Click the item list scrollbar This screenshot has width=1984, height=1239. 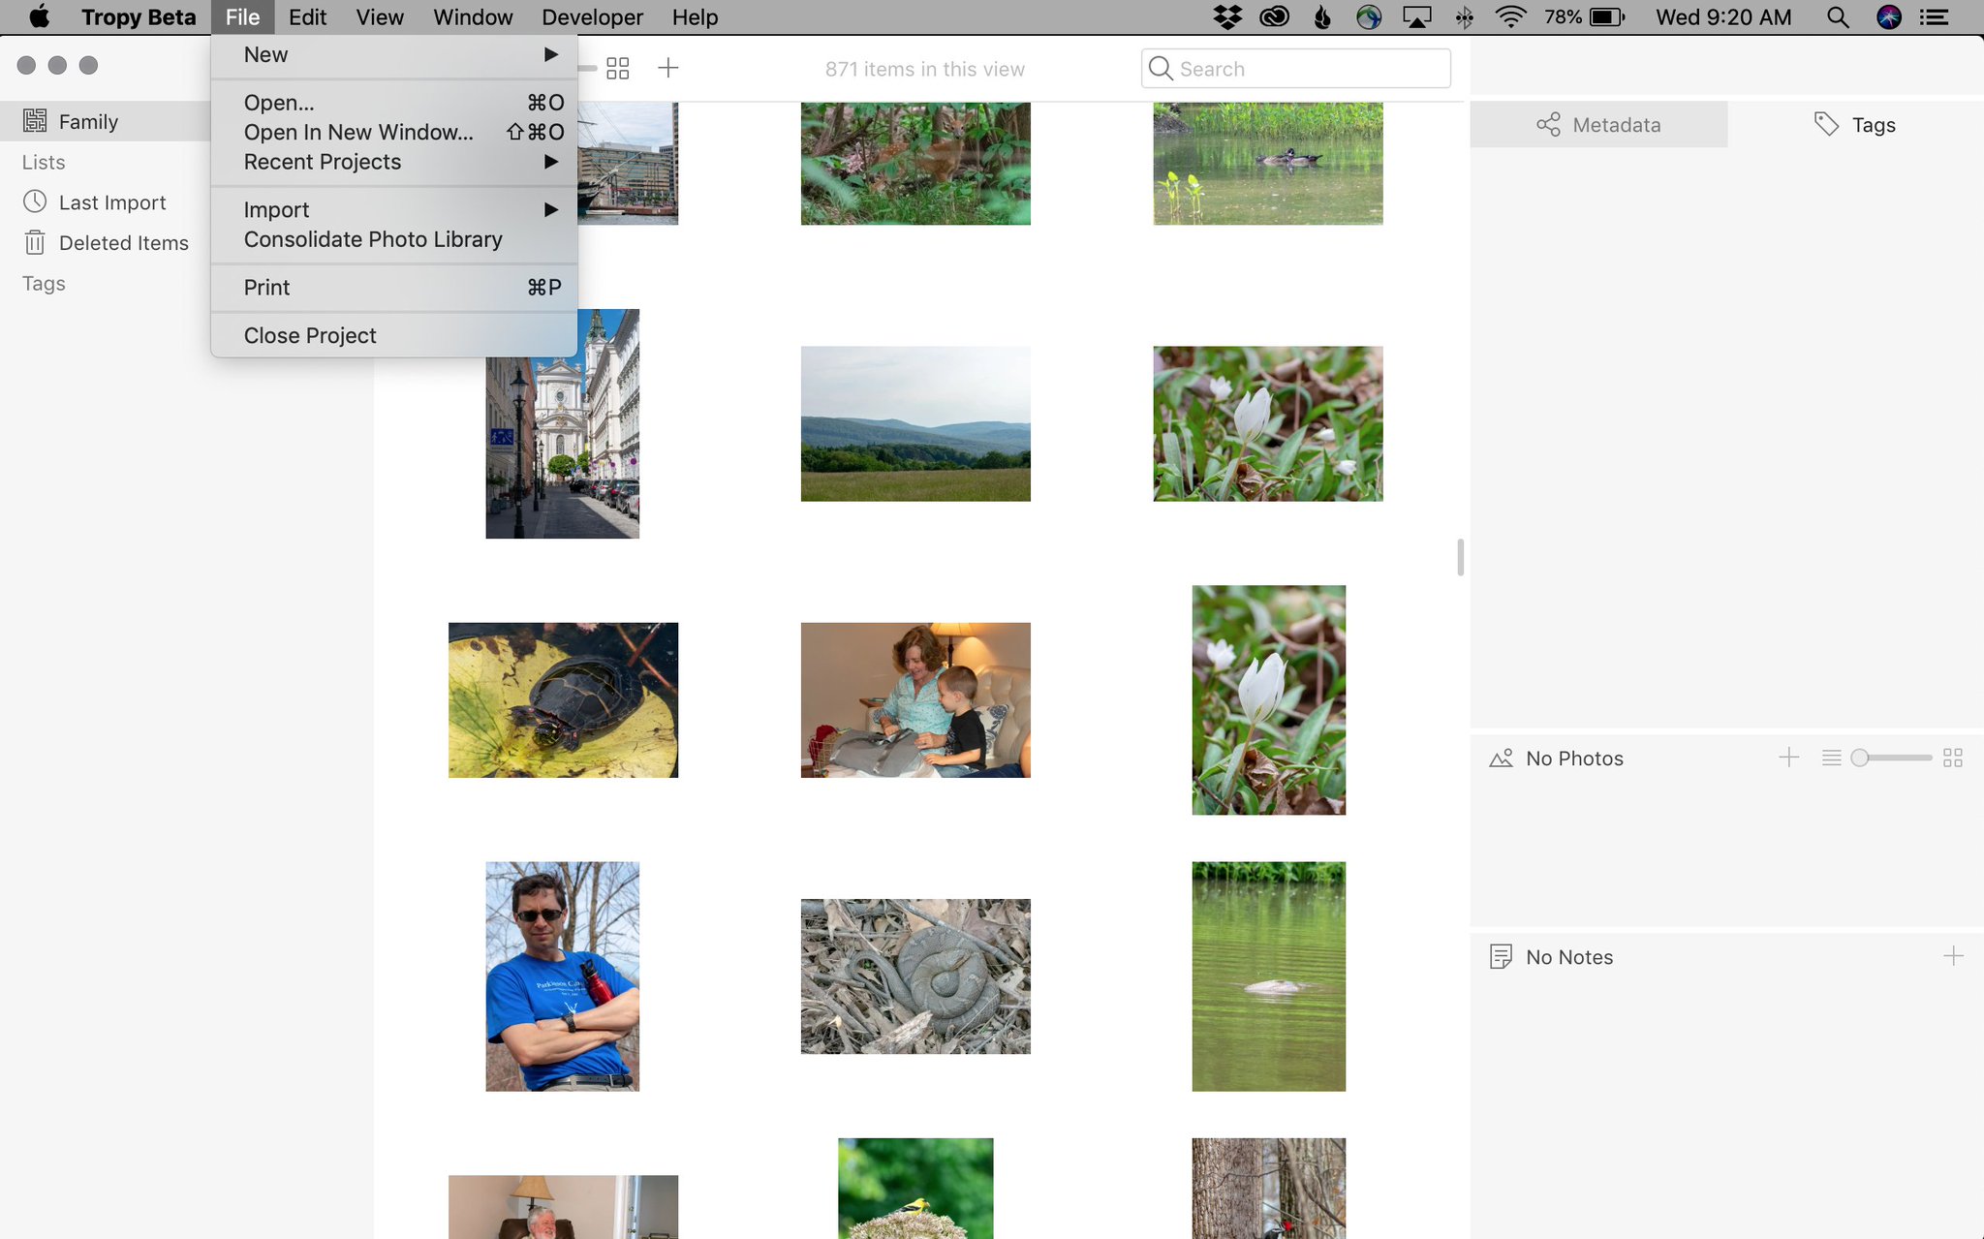[x=1460, y=557]
